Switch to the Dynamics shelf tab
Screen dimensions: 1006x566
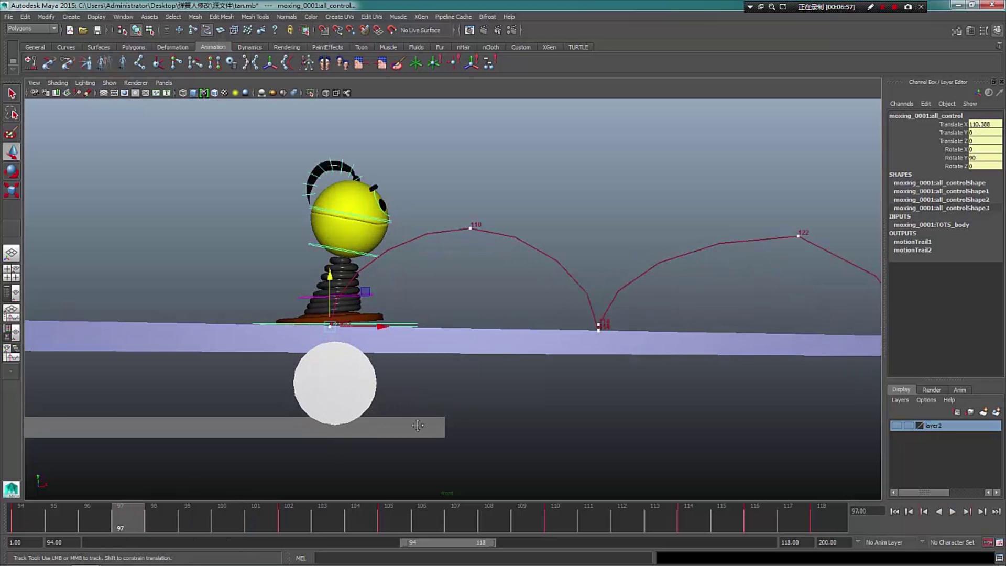click(x=249, y=47)
